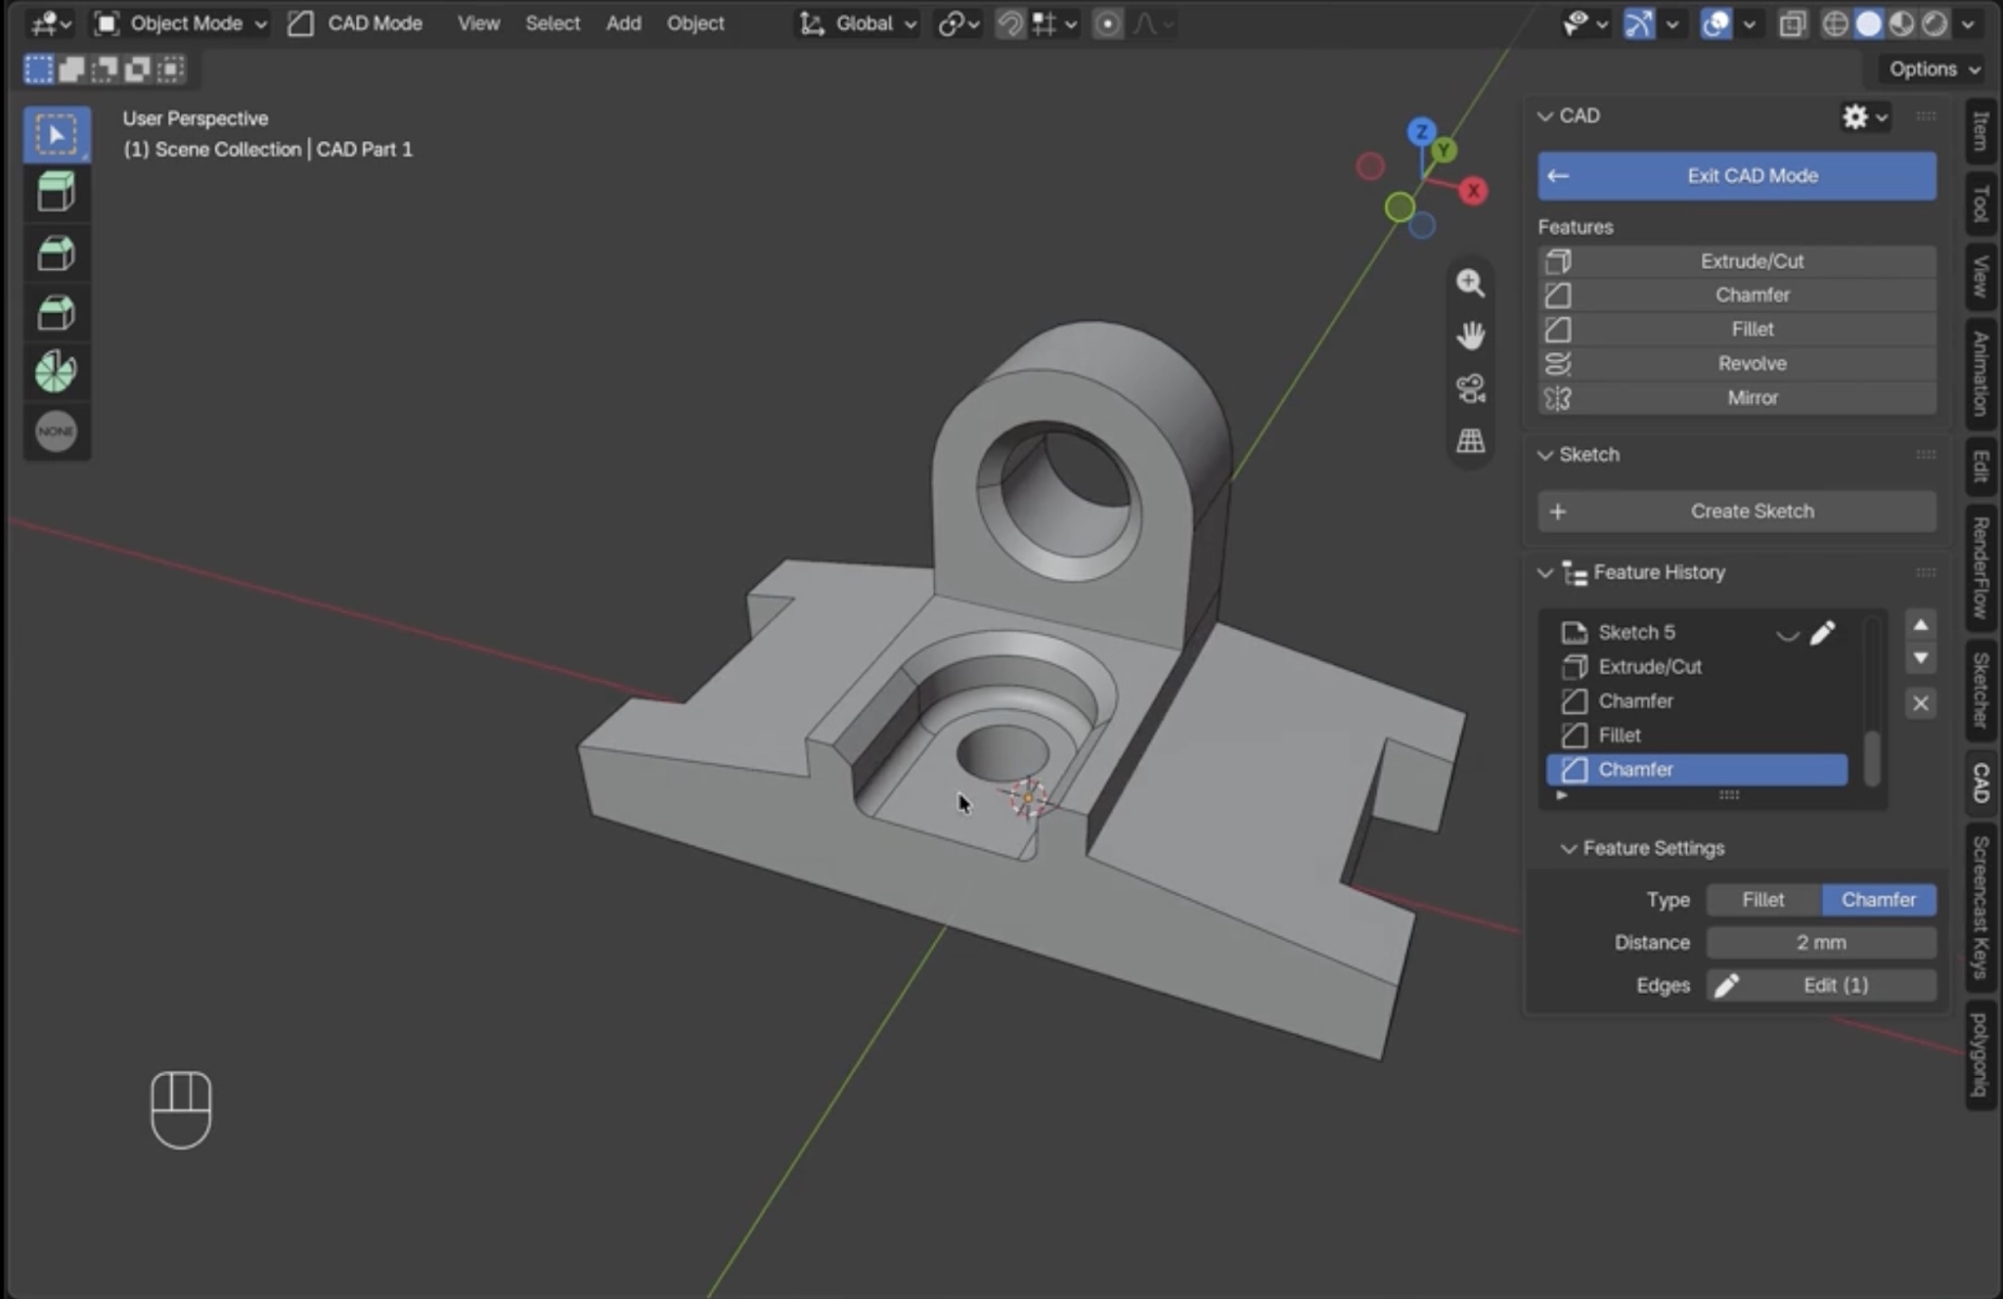Remove selected feature with X button
Image resolution: width=2003 pixels, height=1299 pixels.
point(1921,703)
